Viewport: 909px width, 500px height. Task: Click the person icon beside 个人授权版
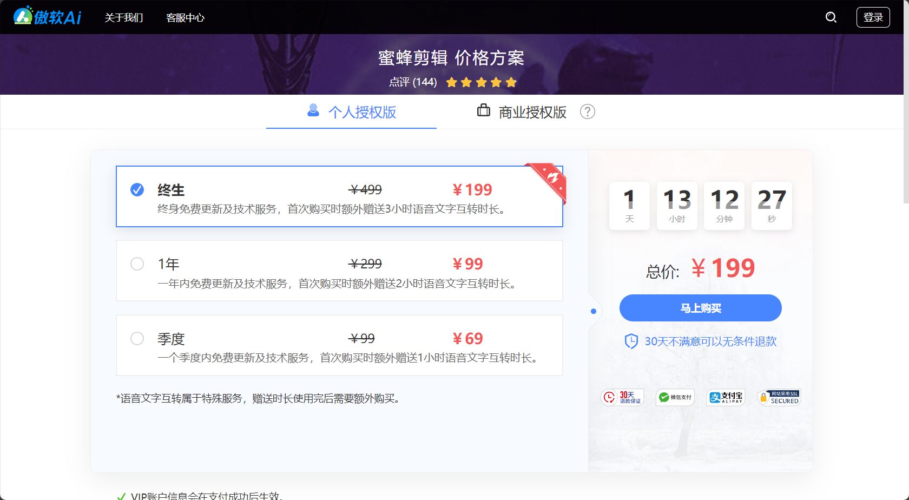(x=313, y=110)
